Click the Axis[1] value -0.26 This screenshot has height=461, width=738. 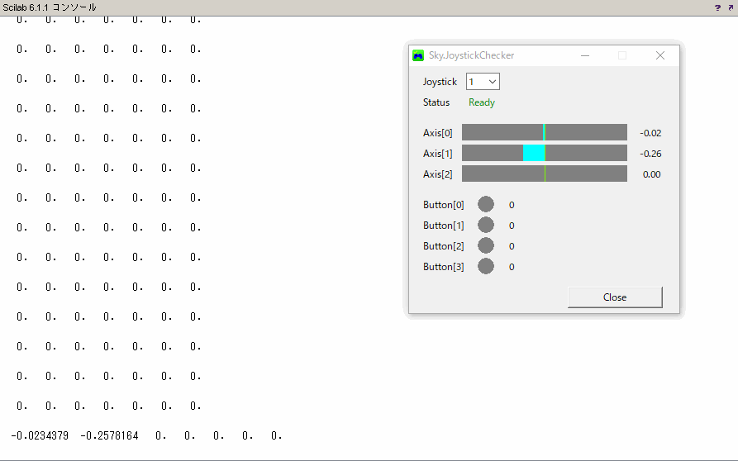tap(650, 154)
